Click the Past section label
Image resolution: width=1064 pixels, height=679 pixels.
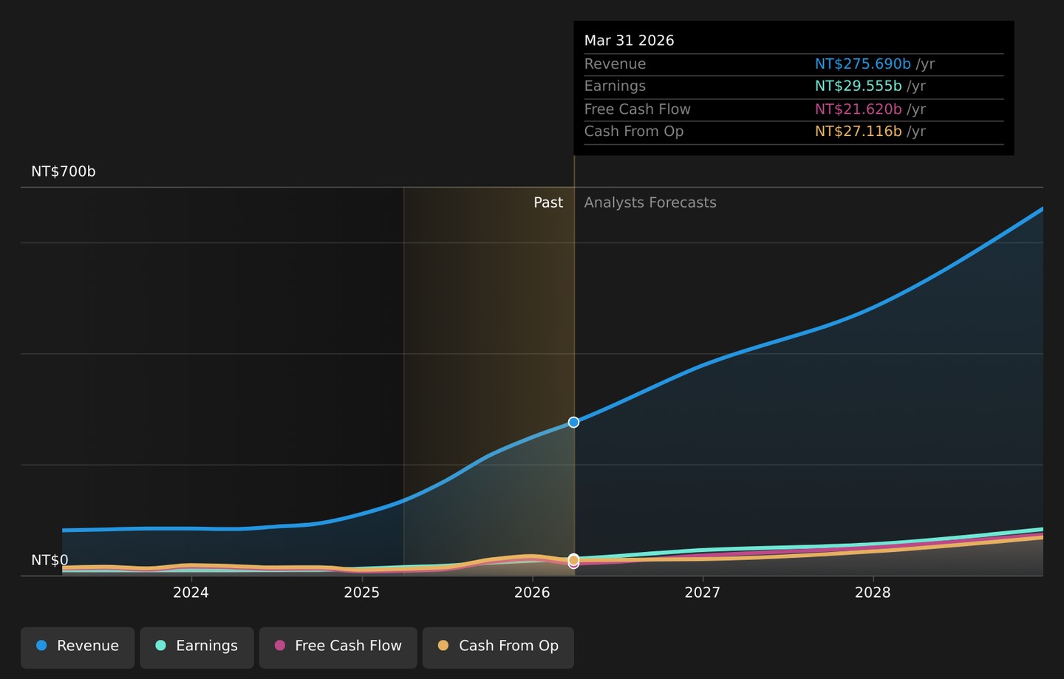point(548,202)
